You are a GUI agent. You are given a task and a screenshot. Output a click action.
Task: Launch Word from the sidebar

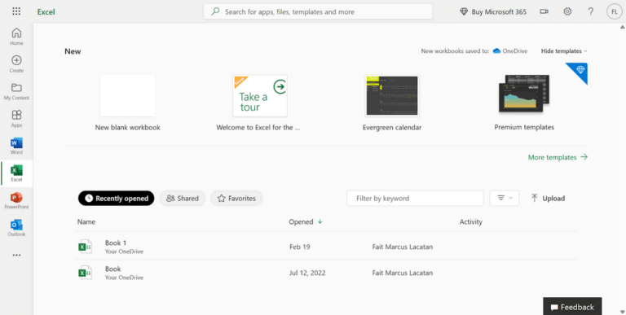[16, 146]
